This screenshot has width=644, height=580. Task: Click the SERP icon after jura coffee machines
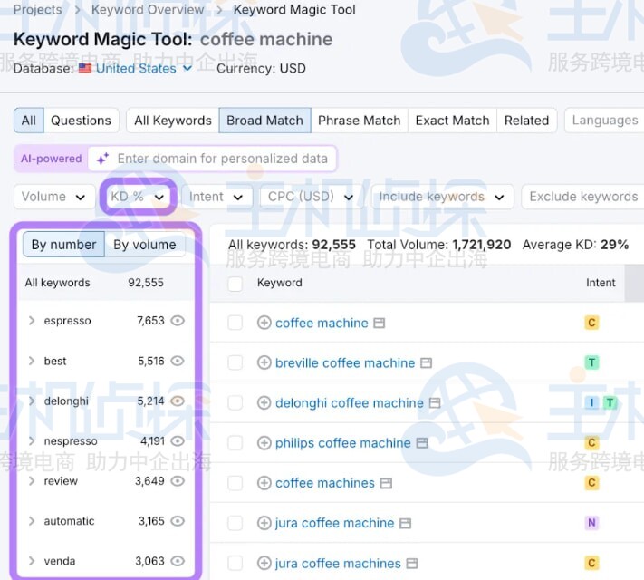pos(412,564)
